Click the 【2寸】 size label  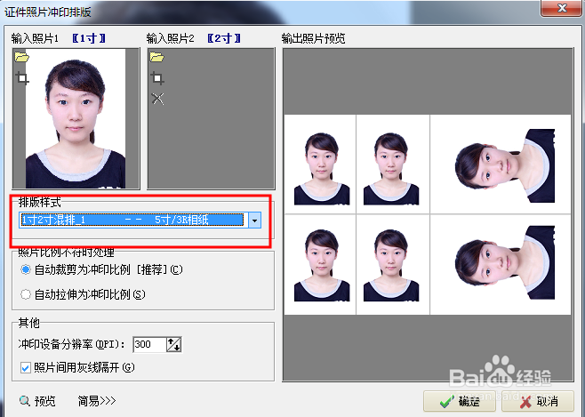pyautogui.click(x=224, y=38)
